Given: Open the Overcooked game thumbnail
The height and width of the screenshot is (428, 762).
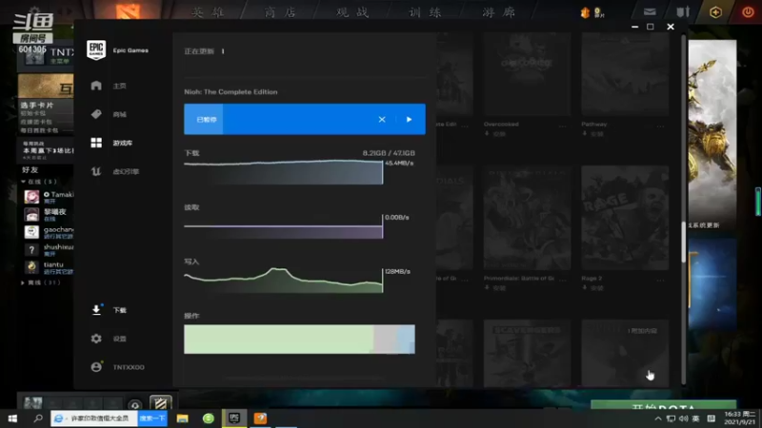Looking at the screenshot, I should (x=527, y=74).
